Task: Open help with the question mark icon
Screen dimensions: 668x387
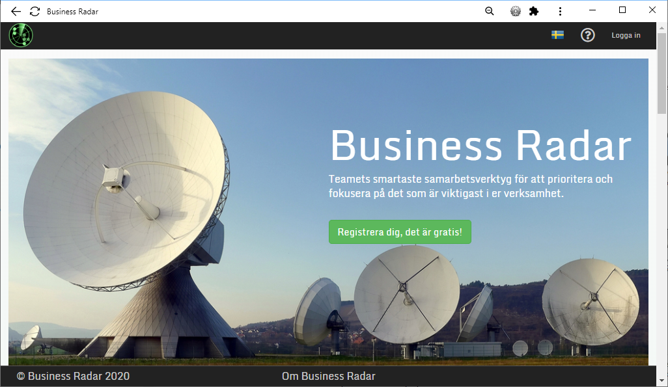Action: click(x=587, y=35)
